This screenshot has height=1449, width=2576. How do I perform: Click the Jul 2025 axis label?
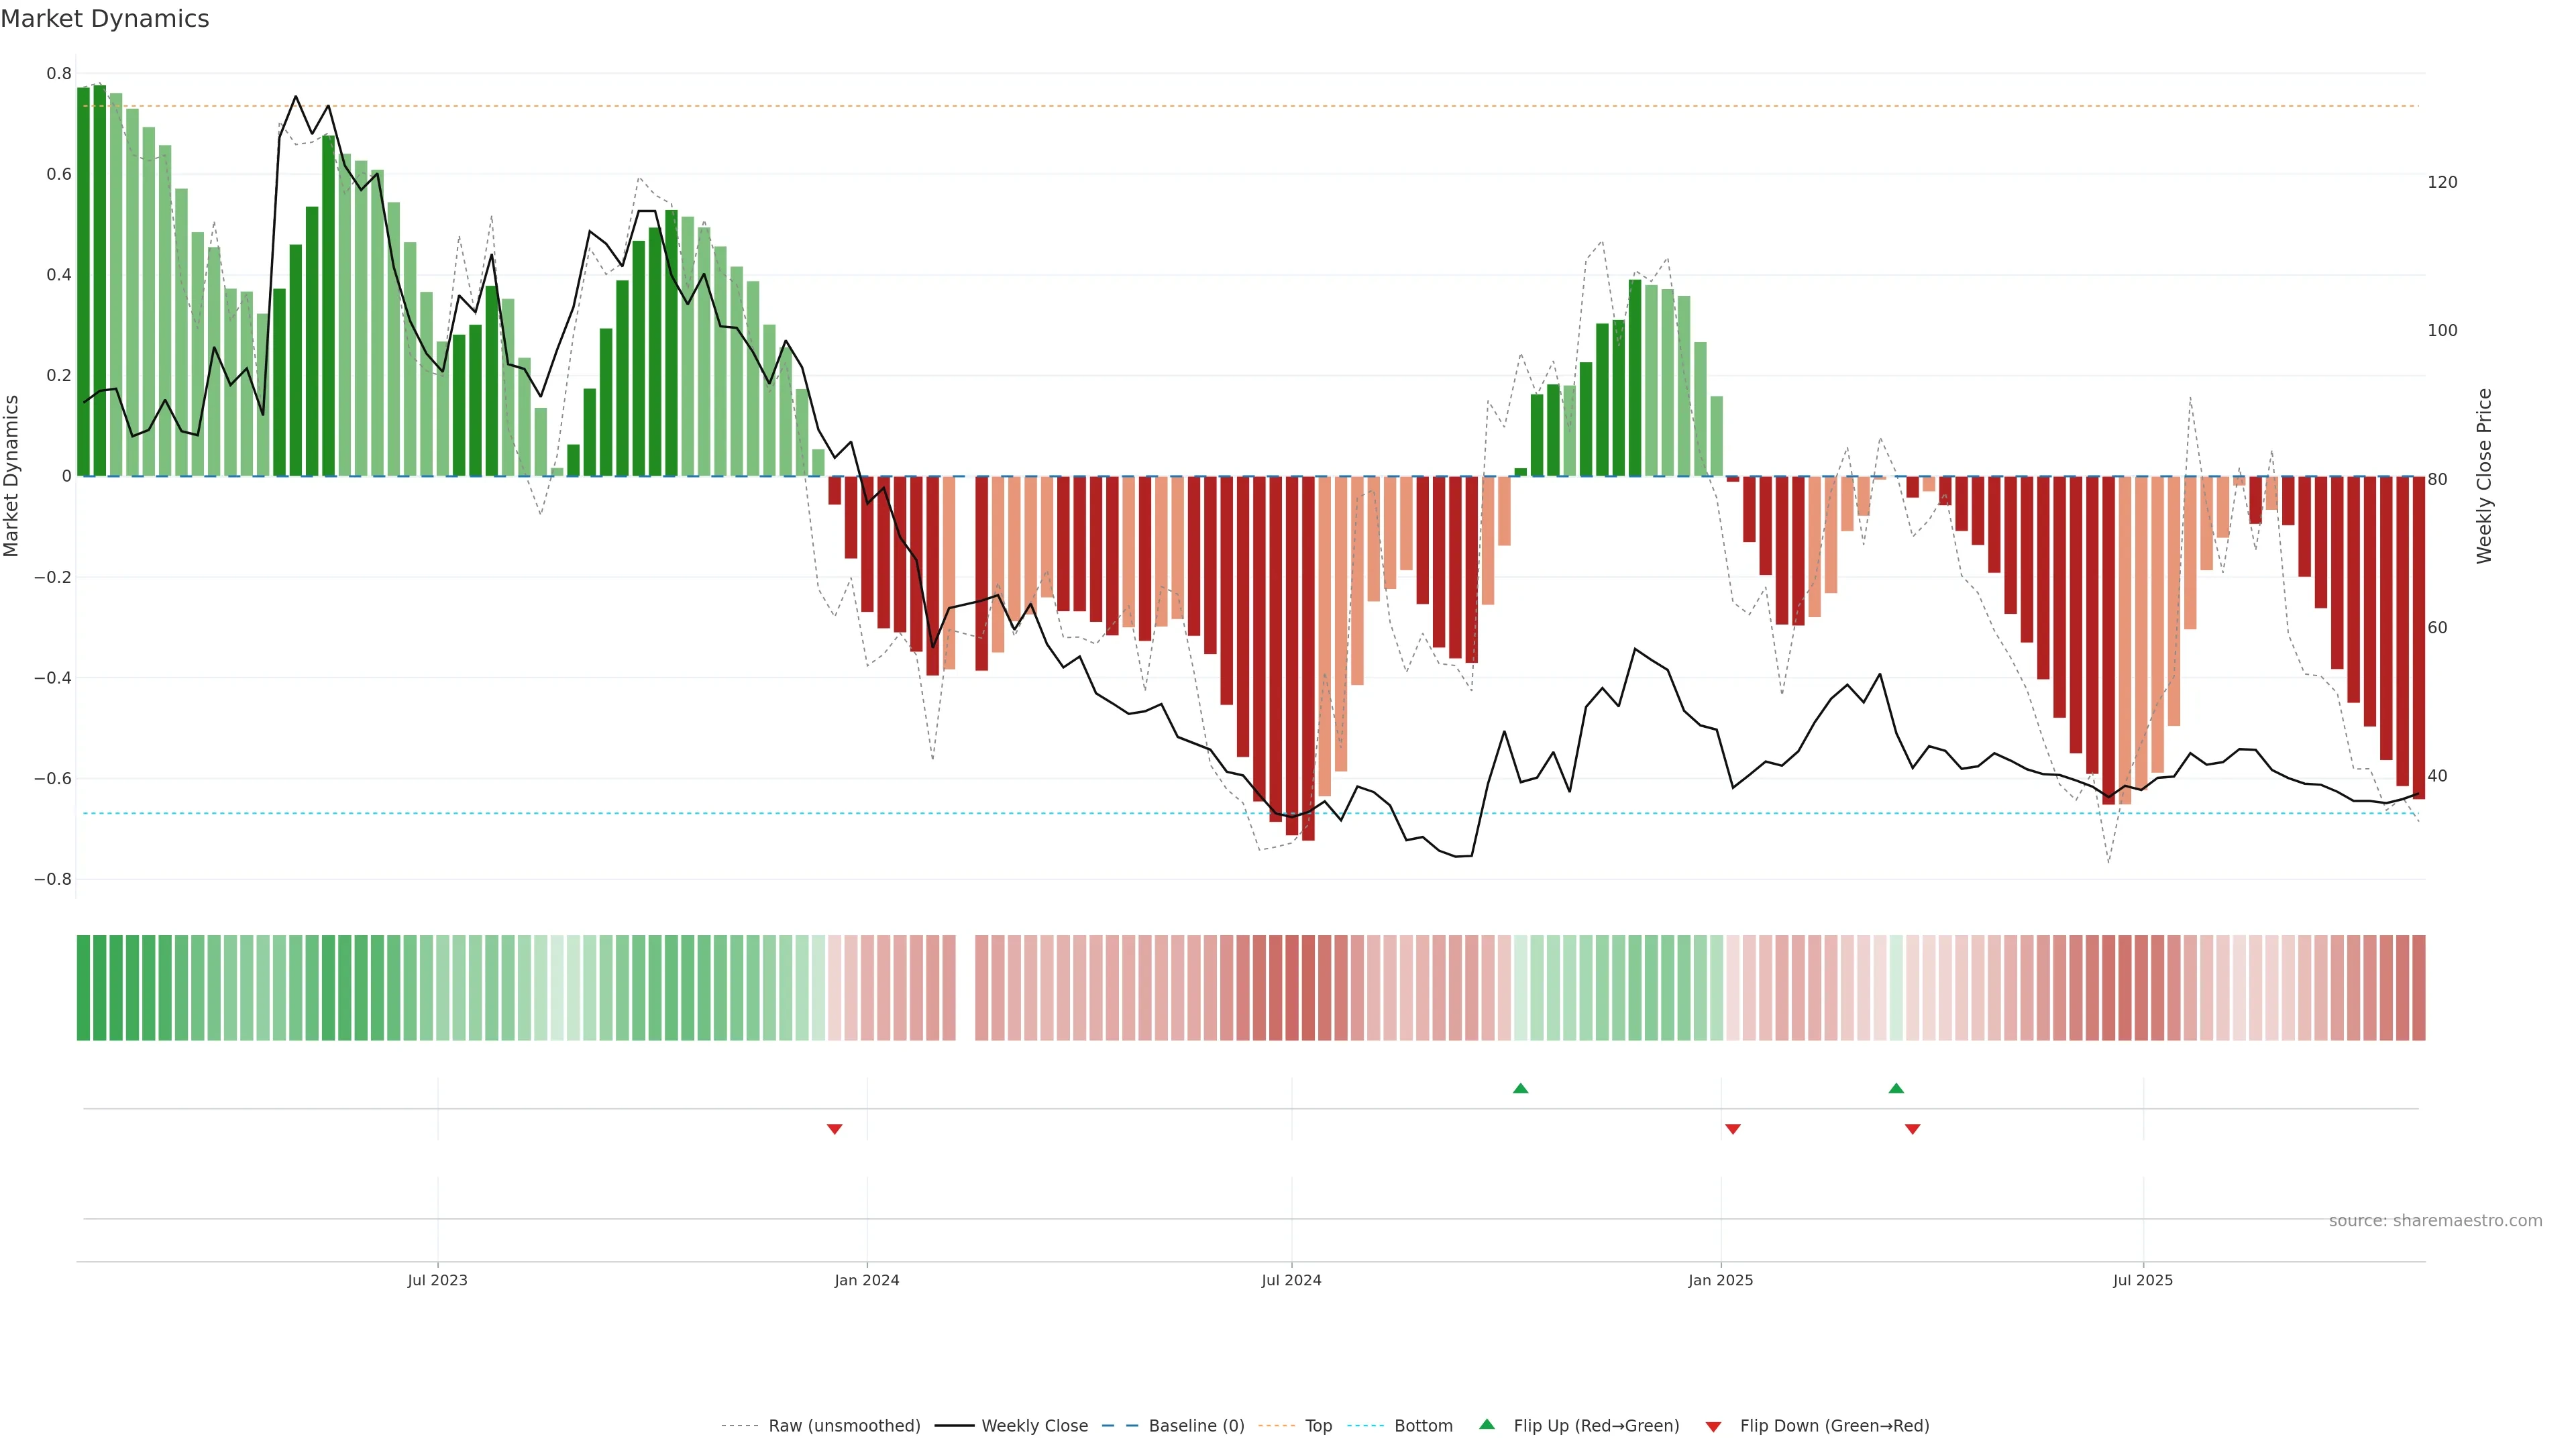click(2143, 1280)
